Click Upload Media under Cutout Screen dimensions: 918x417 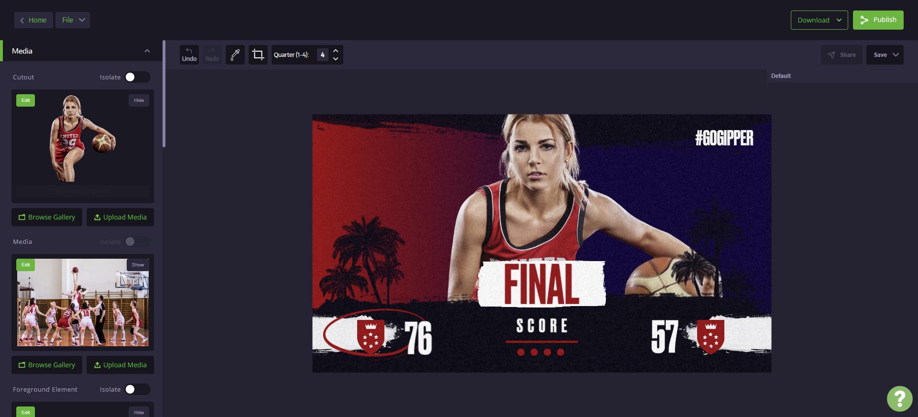(x=120, y=217)
